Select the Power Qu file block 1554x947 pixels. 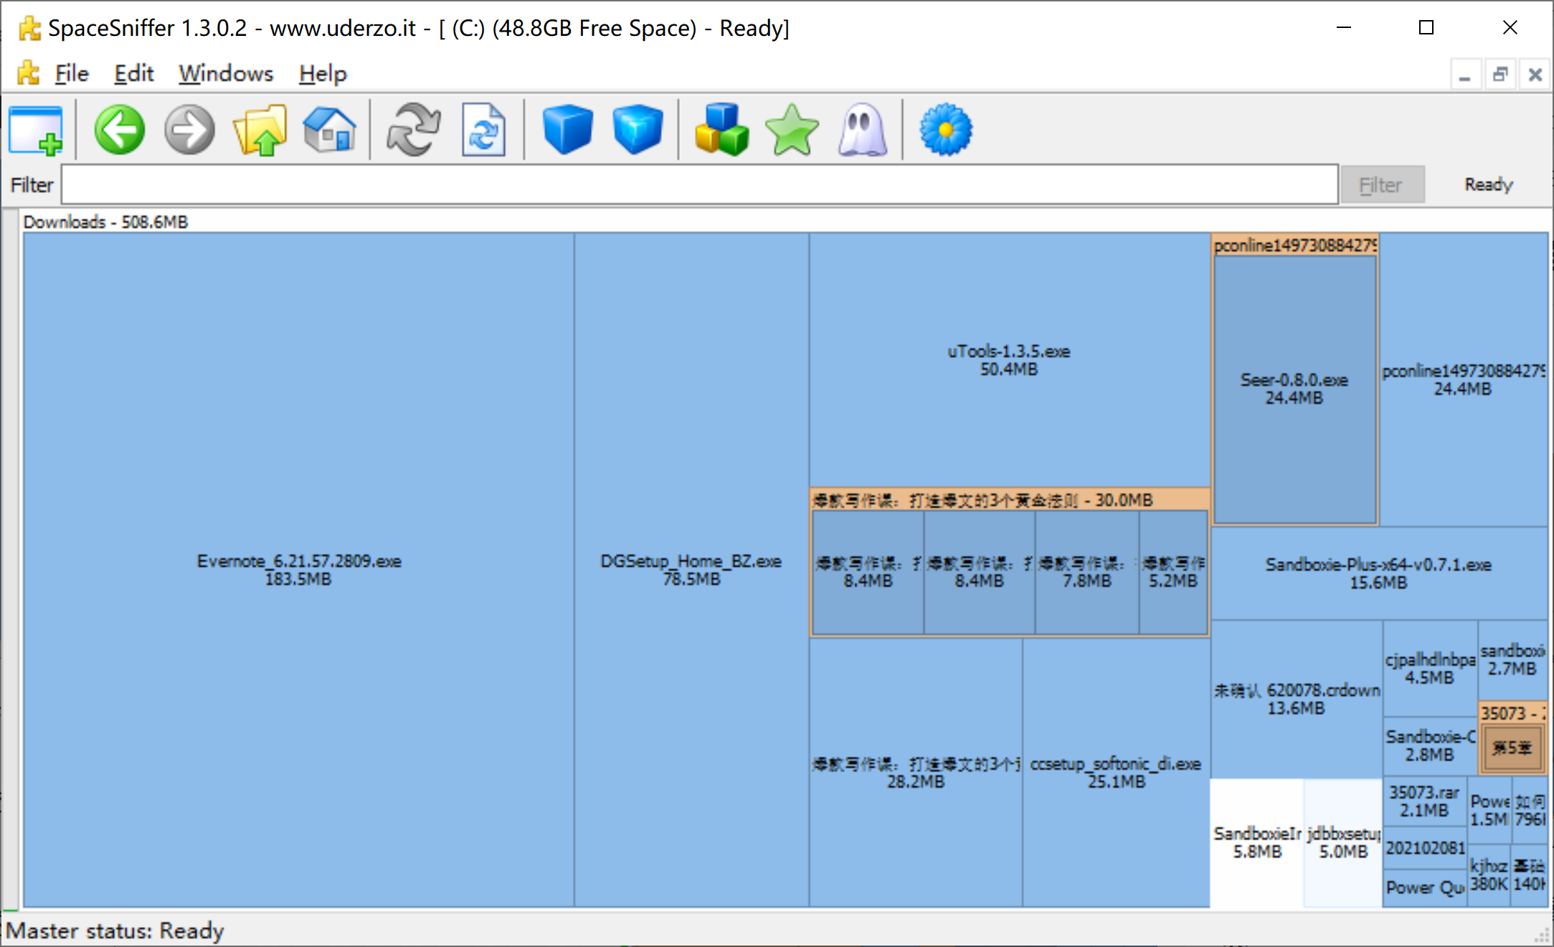[1425, 888]
